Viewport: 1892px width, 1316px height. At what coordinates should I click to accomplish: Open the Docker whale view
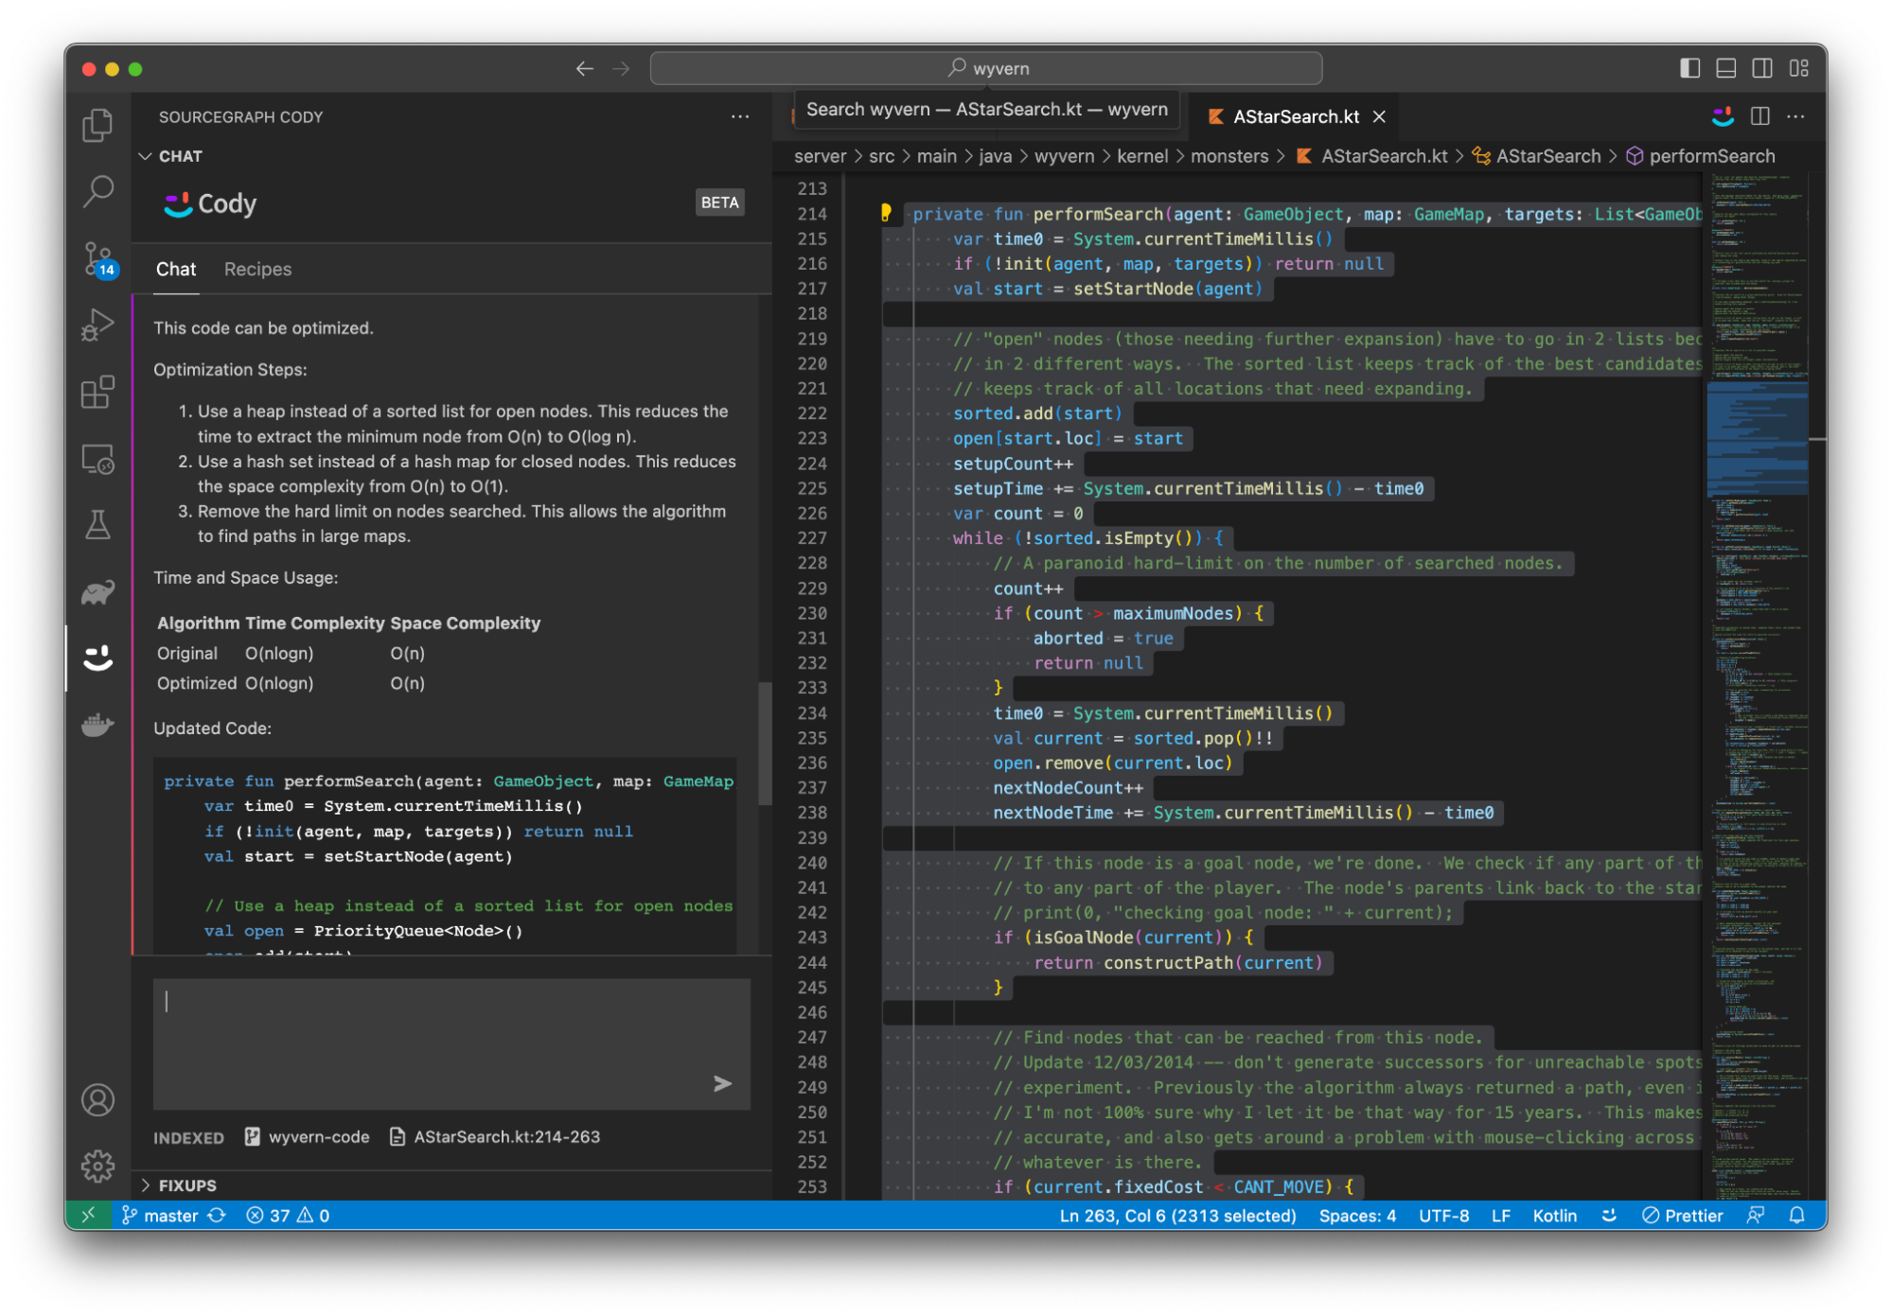[x=97, y=725]
